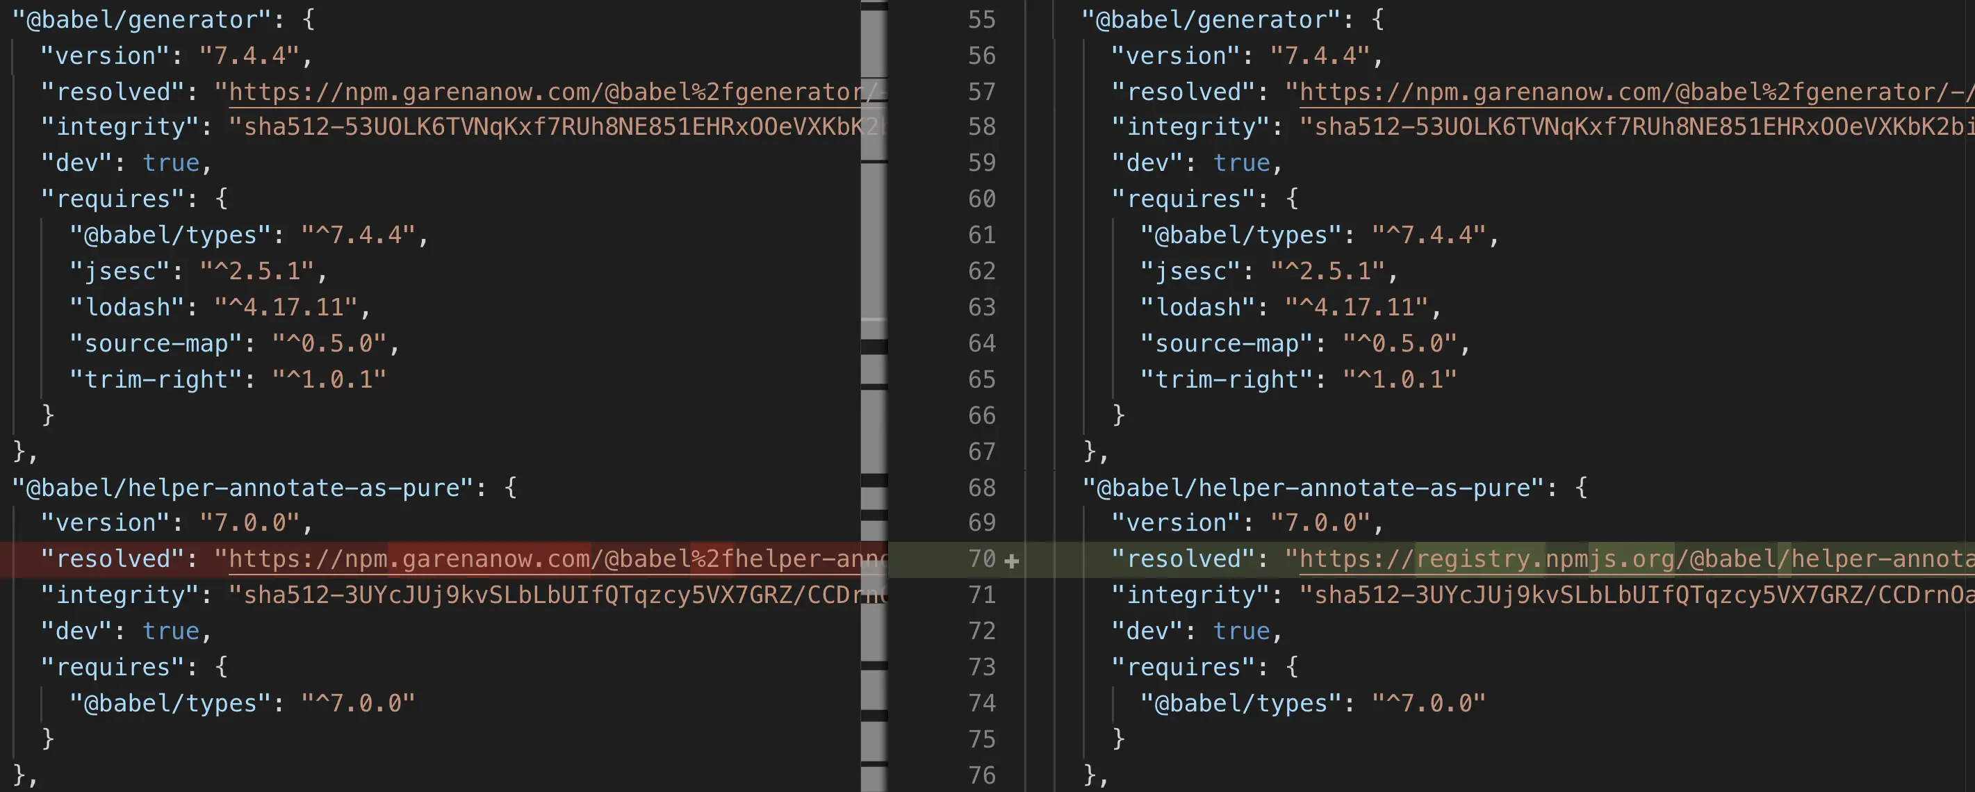Click "lodash" entry in left pane
1975x792 pixels.
pos(213,306)
